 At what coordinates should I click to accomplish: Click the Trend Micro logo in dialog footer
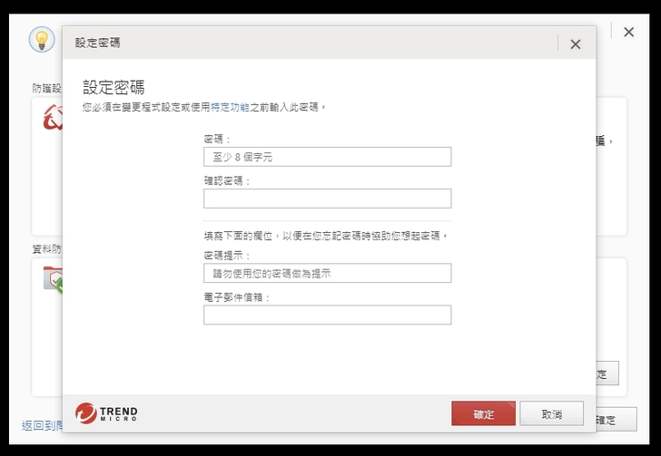pos(106,413)
